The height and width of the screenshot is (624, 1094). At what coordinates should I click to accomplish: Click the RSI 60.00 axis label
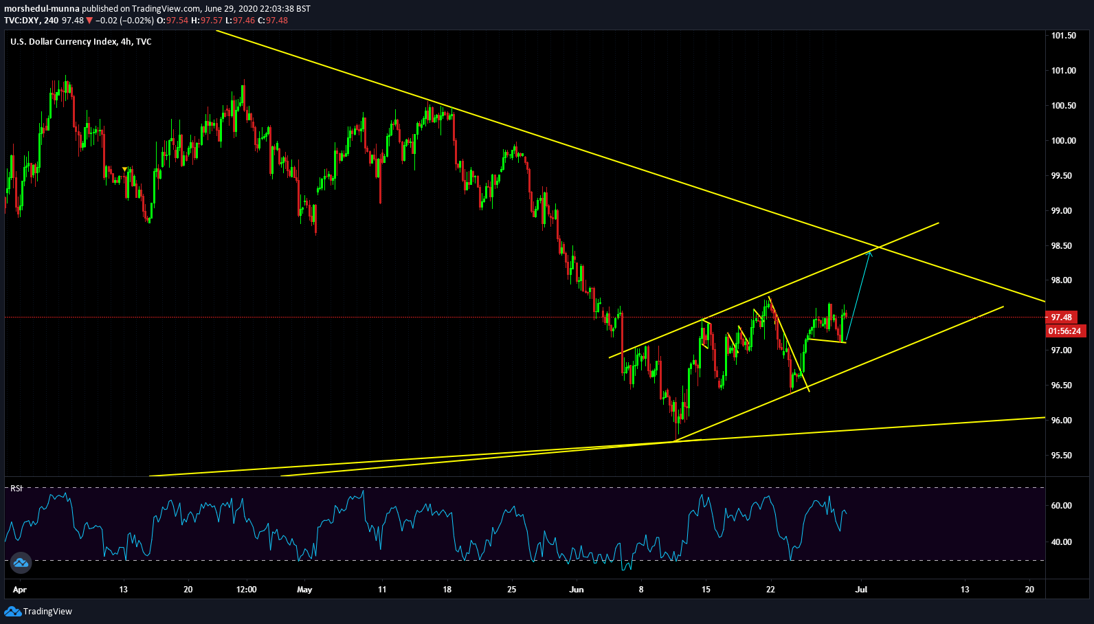click(1062, 506)
